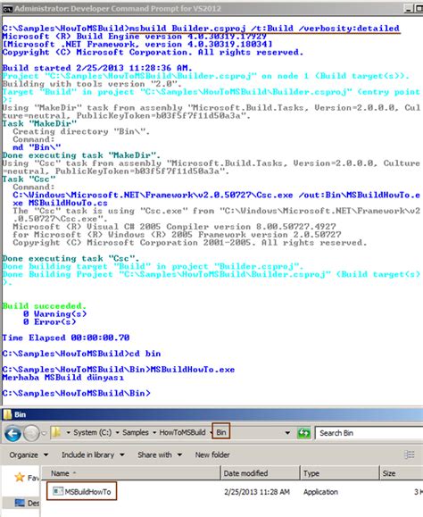Click the 'Task "MakeDir"' line
The image size is (423, 517).
(x=39, y=123)
